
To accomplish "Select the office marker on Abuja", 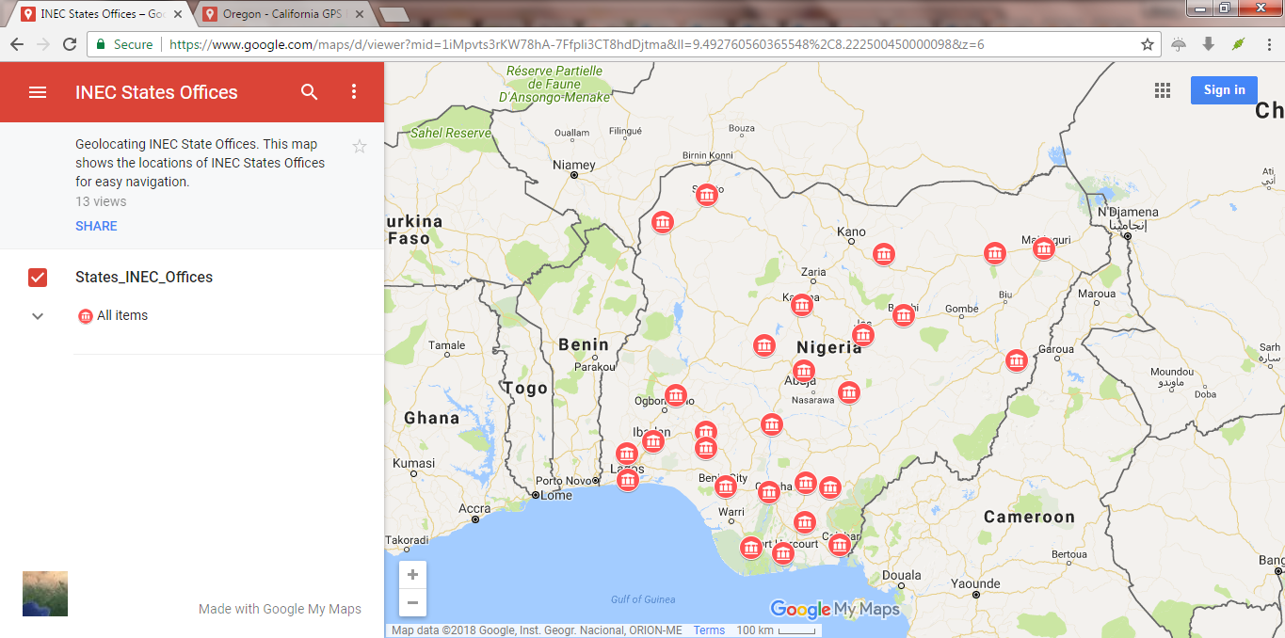I will (x=803, y=371).
